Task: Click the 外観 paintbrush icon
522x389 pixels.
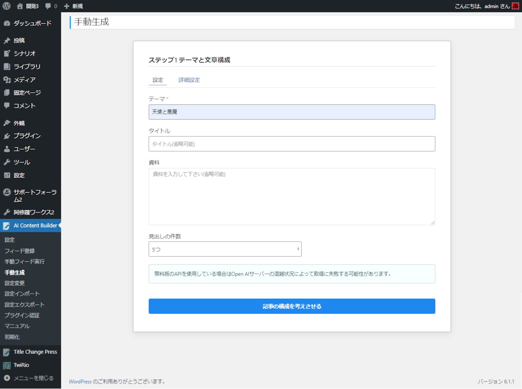Action: click(x=6, y=123)
